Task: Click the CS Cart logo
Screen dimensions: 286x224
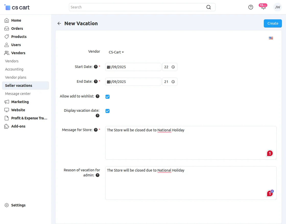Action: click(x=17, y=7)
